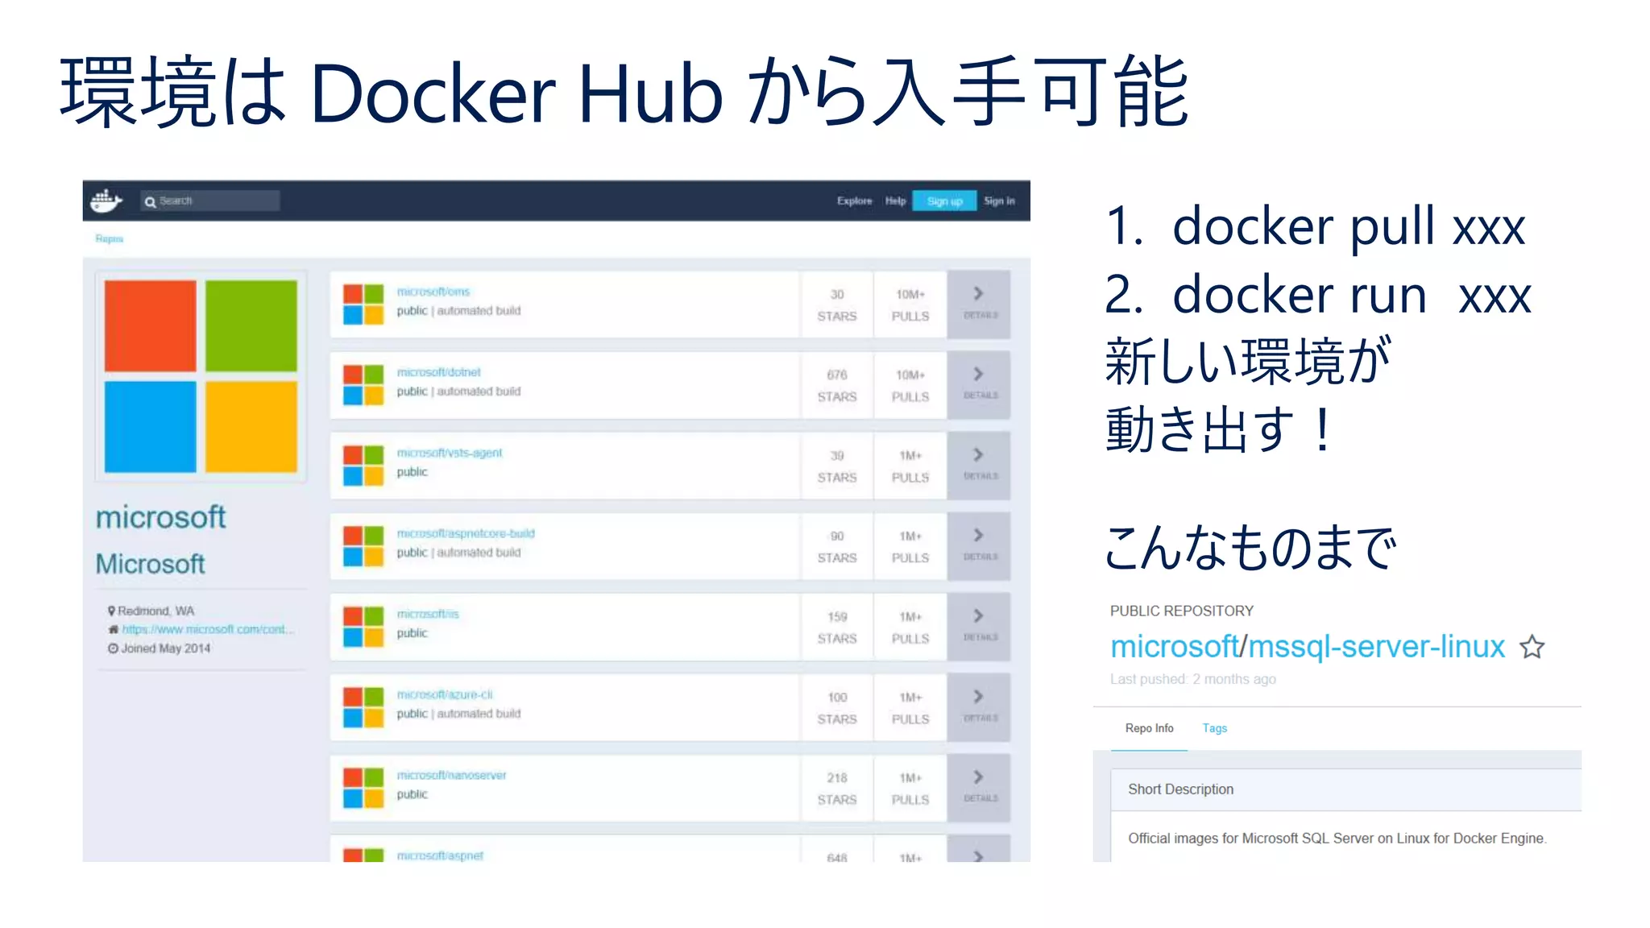Click the microsoft link in the mssql-server-linux repository title
This screenshot has height=928, width=1650.
(x=1175, y=647)
